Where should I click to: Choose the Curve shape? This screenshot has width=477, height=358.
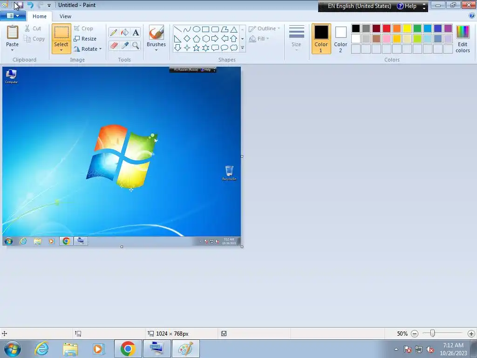[187, 29]
